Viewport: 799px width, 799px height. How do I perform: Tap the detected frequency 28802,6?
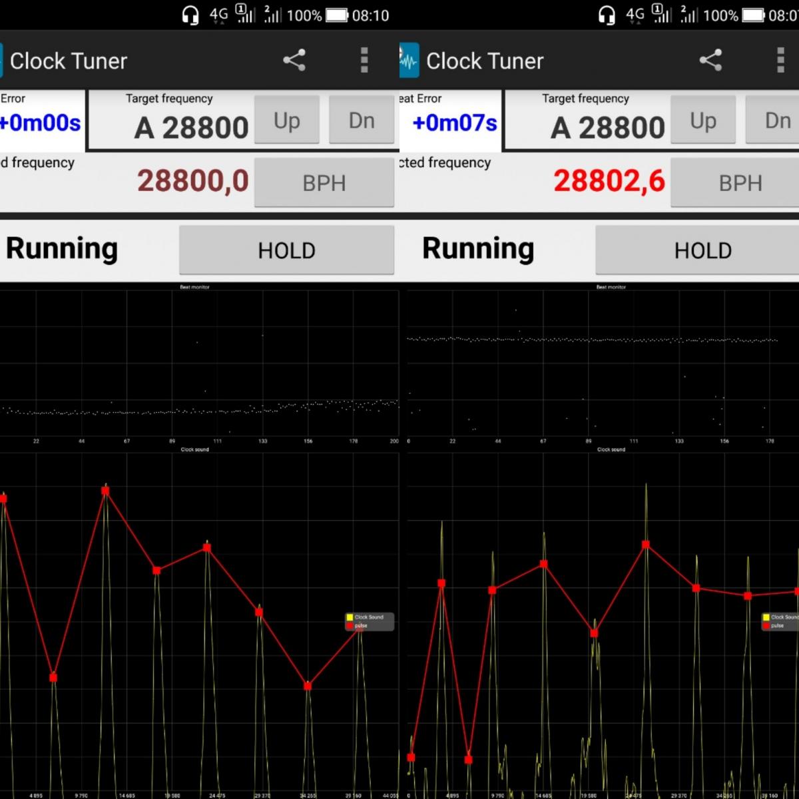click(x=609, y=180)
